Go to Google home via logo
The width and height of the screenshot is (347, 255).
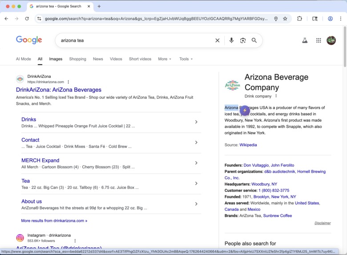(x=29, y=40)
